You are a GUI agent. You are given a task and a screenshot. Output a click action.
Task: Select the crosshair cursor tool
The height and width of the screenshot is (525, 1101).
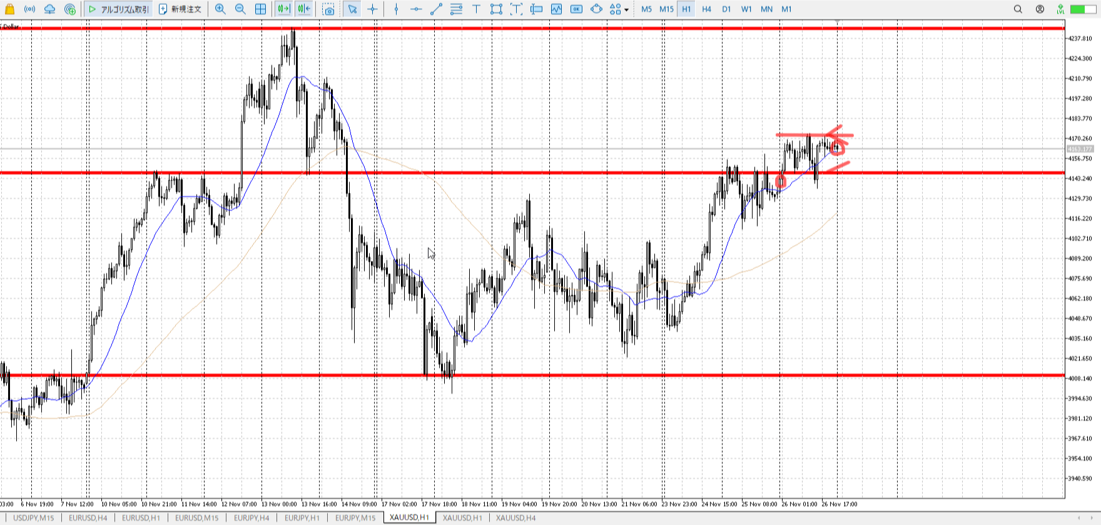click(x=372, y=9)
